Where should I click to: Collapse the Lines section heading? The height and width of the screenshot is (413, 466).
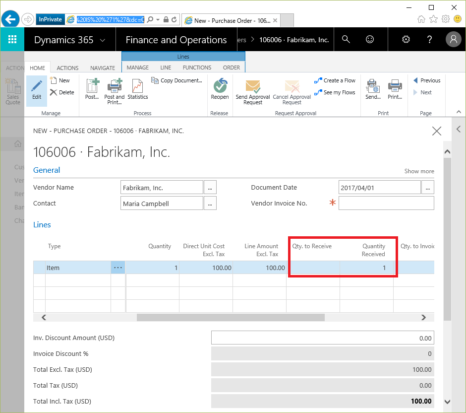pos(42,225)
